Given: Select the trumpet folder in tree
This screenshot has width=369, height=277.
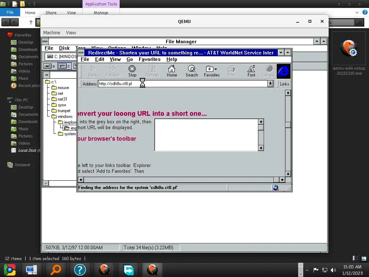Looking at the screenshot, I should (x=61, y=111).
